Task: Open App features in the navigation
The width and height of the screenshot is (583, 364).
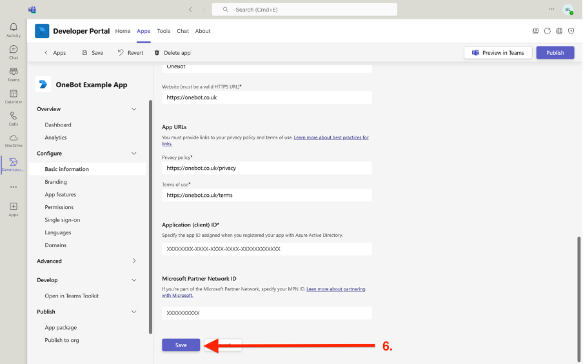Action: [60, 194]
